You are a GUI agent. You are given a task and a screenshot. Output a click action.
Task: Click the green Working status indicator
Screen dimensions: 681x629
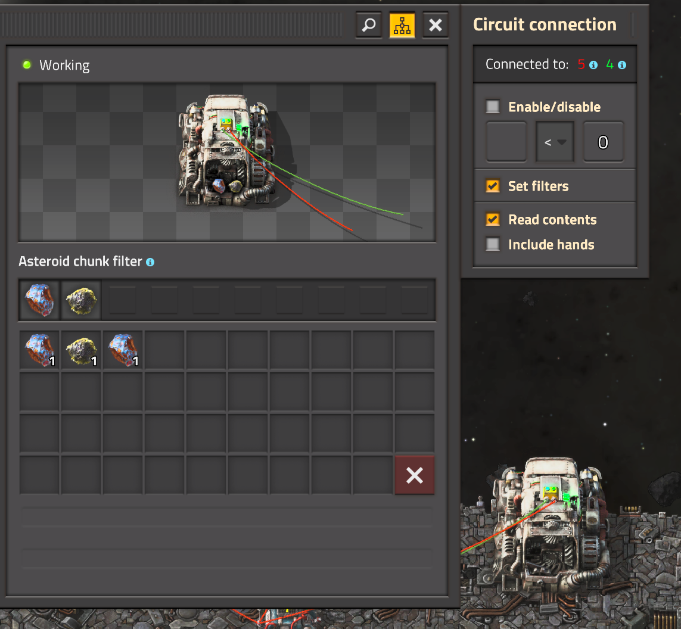[27, 65]
